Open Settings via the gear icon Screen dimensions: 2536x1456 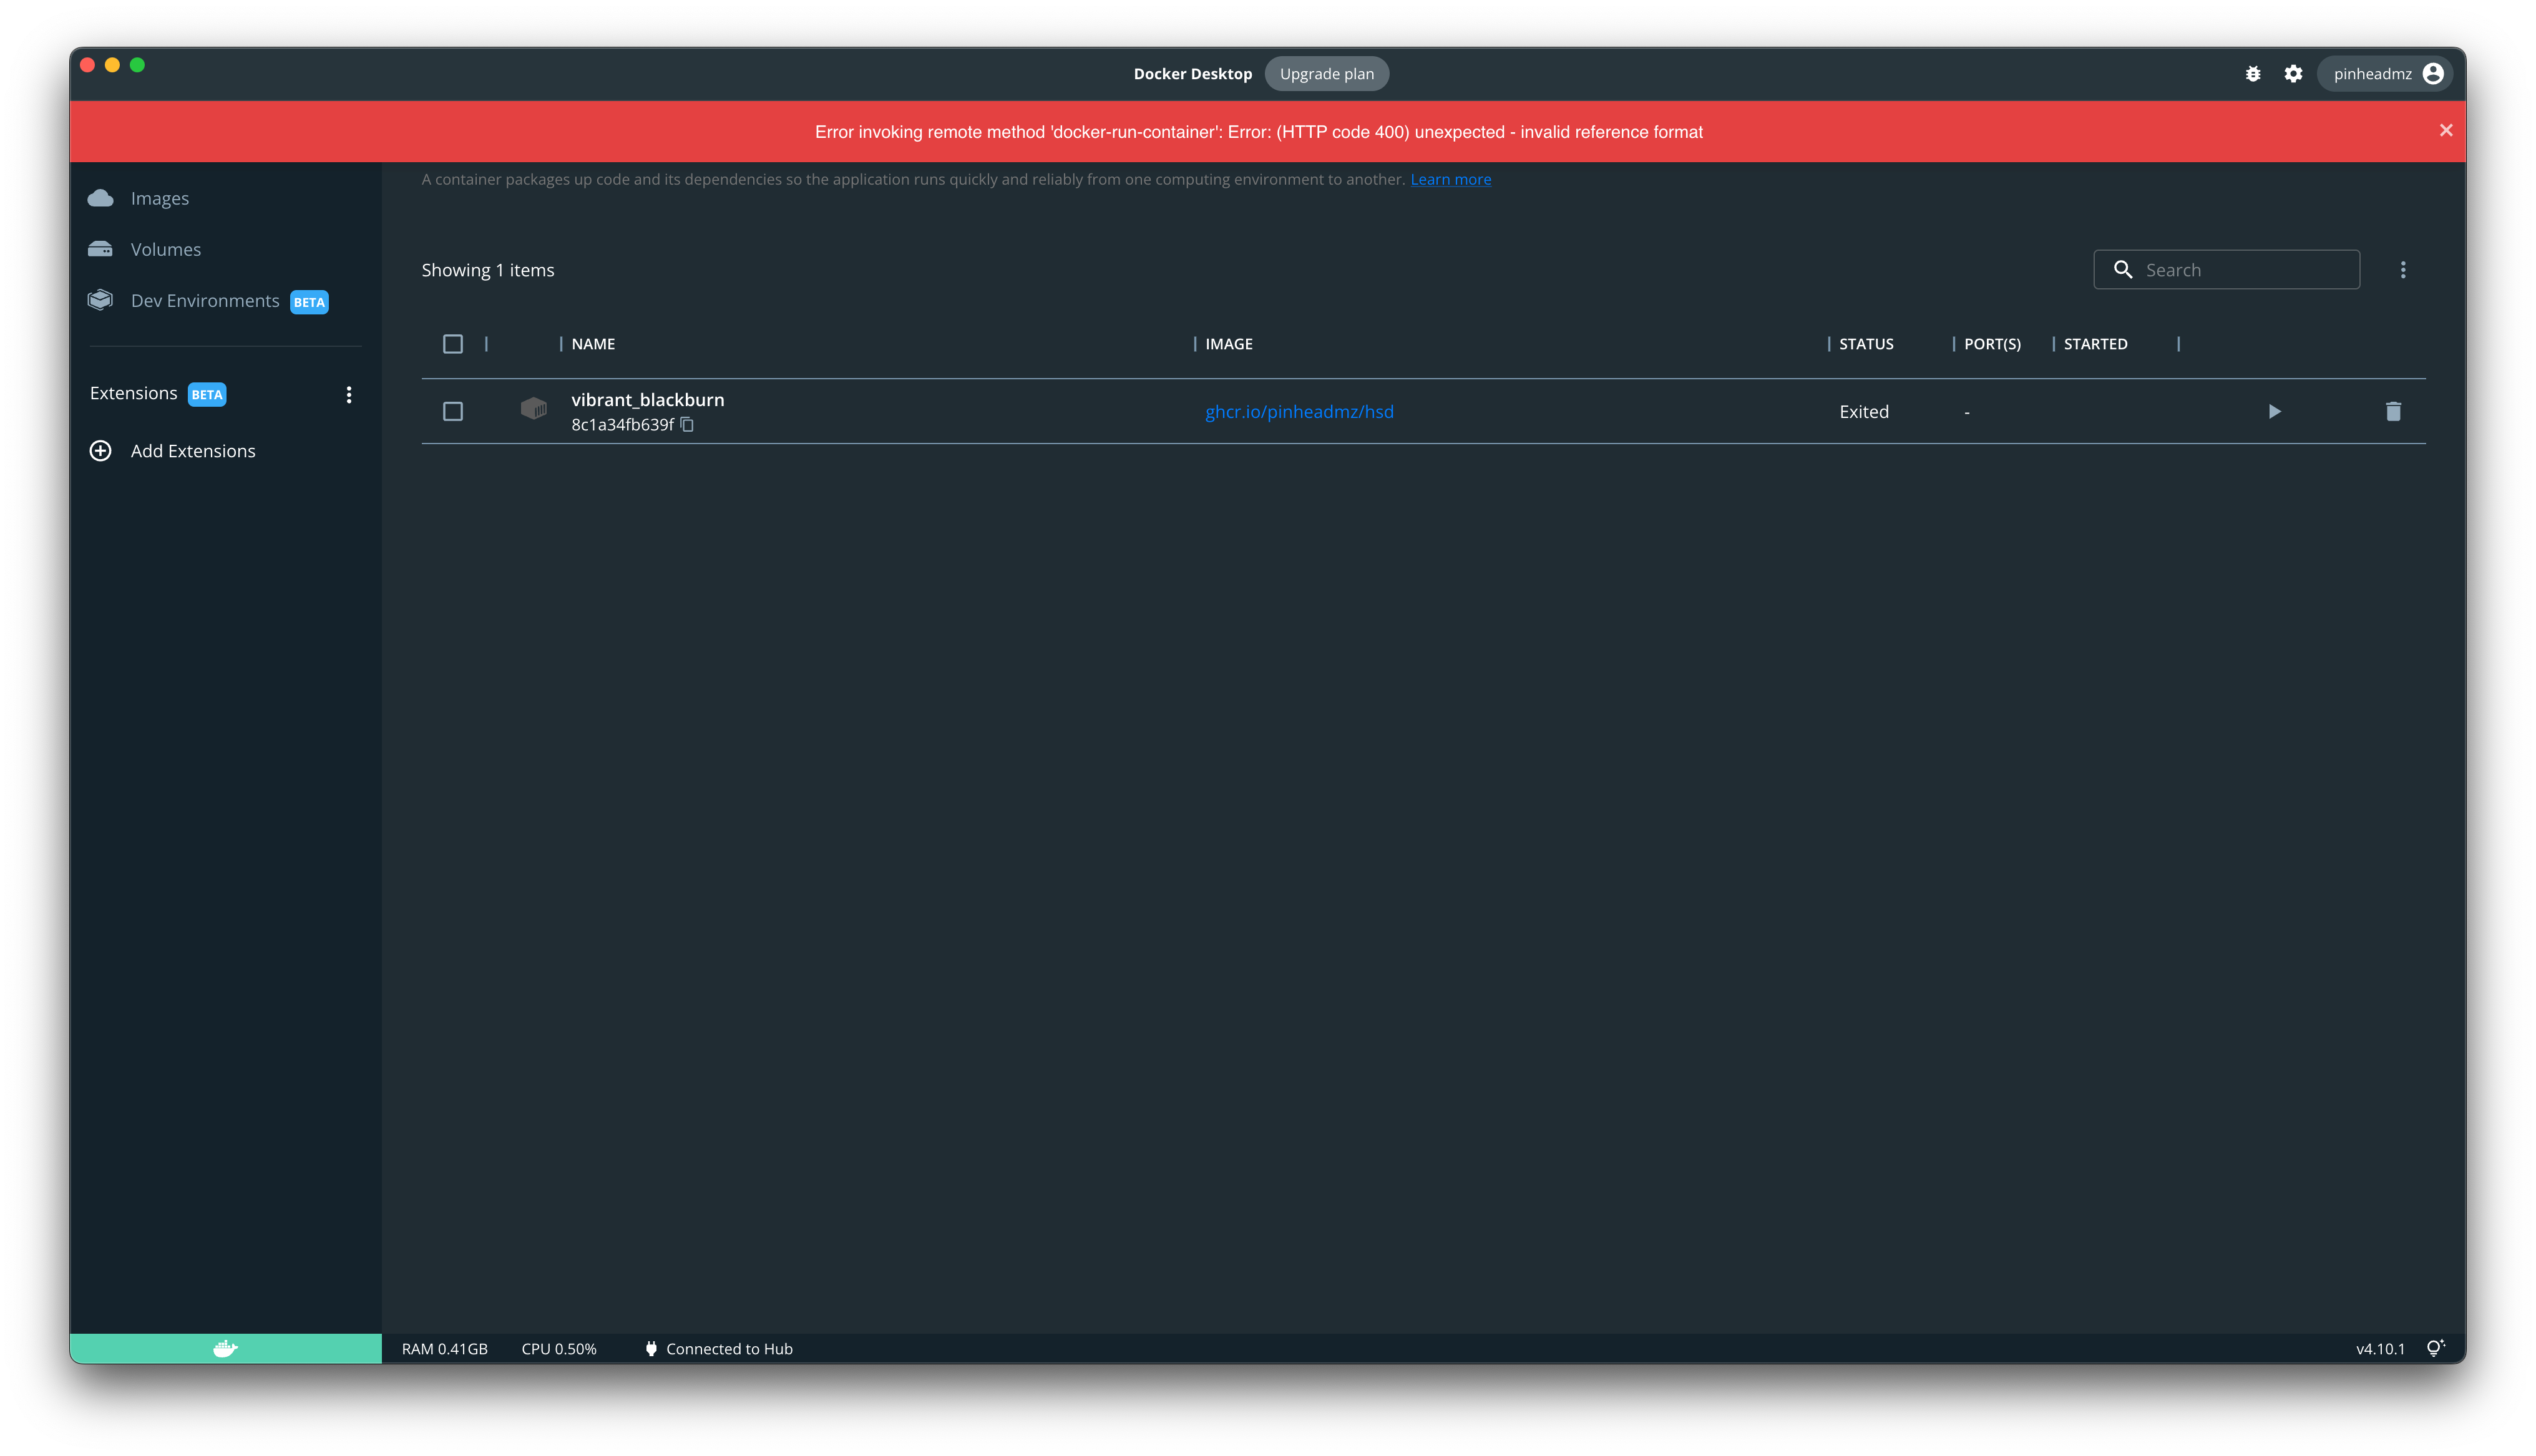click(x=2293, y=74)
